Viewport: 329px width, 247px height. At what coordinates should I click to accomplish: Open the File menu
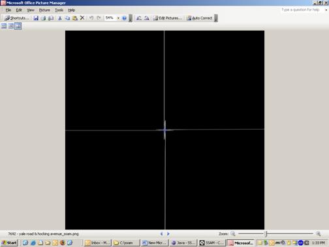(x=8, y=10)
